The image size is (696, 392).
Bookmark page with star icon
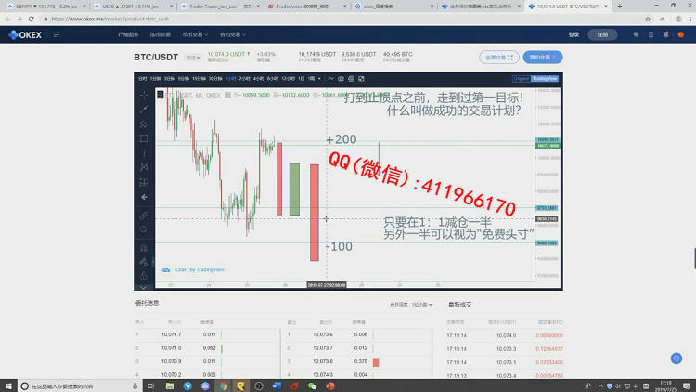(648, 20)
